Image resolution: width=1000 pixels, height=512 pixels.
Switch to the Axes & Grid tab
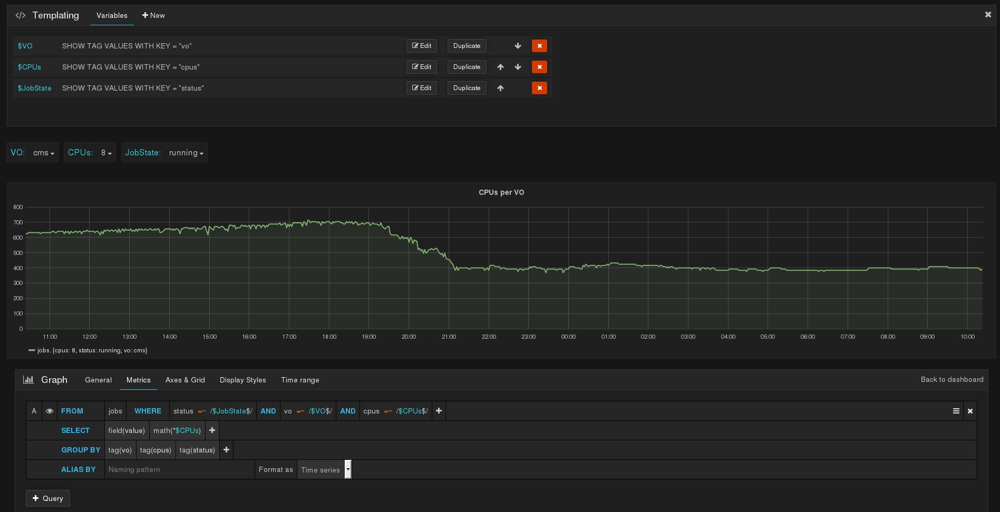(185, 380)
